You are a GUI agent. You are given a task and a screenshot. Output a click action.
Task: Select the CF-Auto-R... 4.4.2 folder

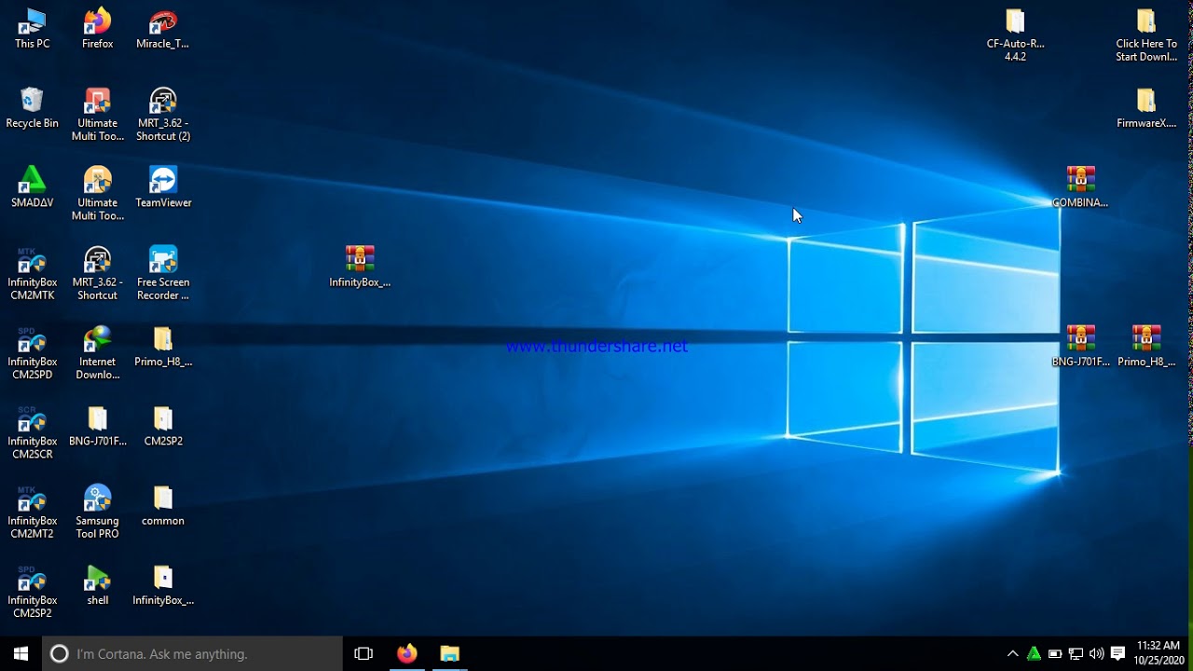click(x=1015, y=35)
